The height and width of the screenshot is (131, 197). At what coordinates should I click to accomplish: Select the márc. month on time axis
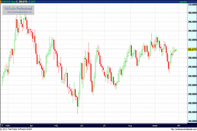pyautogui.click(x=9, y=125)
